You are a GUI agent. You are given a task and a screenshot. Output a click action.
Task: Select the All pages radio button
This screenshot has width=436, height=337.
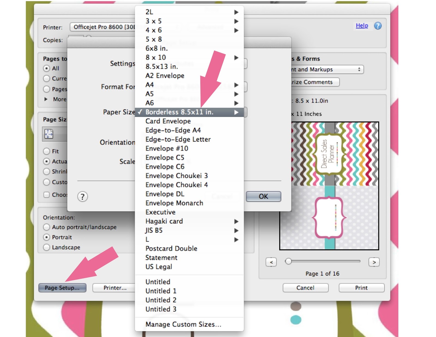point(47,68)
